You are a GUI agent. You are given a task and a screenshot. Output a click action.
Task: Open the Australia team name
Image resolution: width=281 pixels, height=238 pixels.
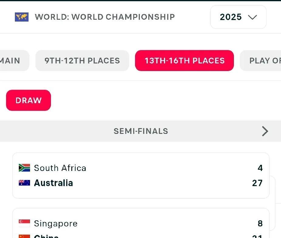click(x=53, y=183)
